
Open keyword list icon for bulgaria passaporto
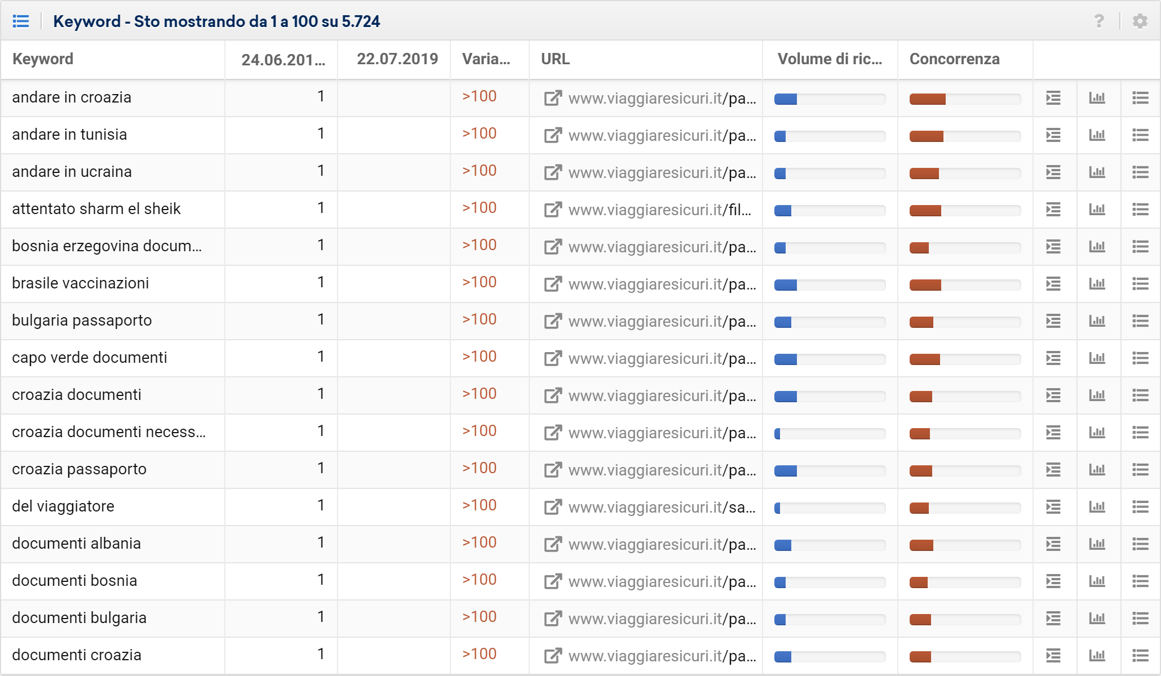tap(1140, 321)
